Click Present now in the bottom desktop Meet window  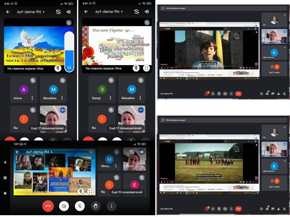pyautogui.click(x=225, y=209)
